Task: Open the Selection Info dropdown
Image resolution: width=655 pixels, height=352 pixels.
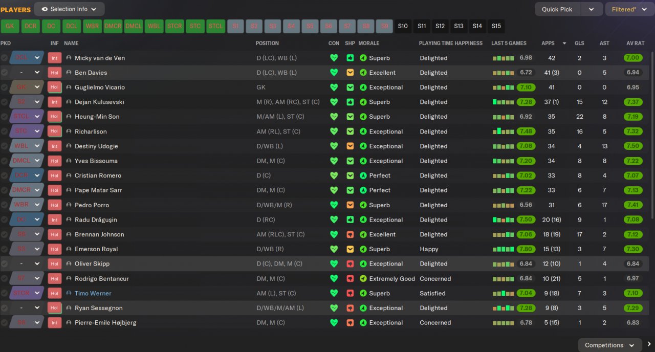Action: pos(70,9)
